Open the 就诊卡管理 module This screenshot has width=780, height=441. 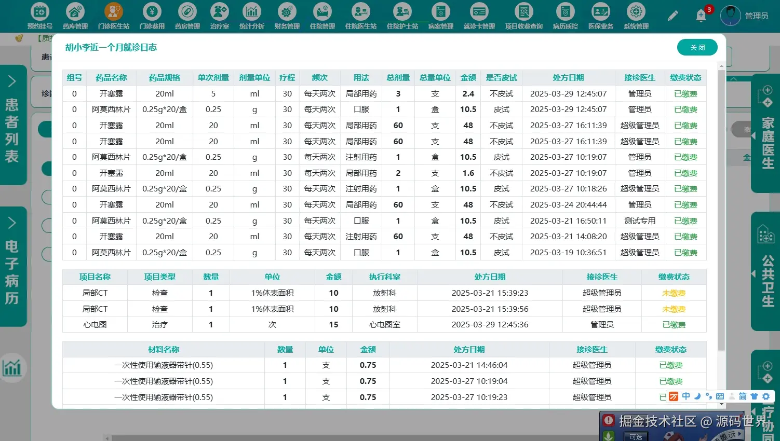click(479, 15)
